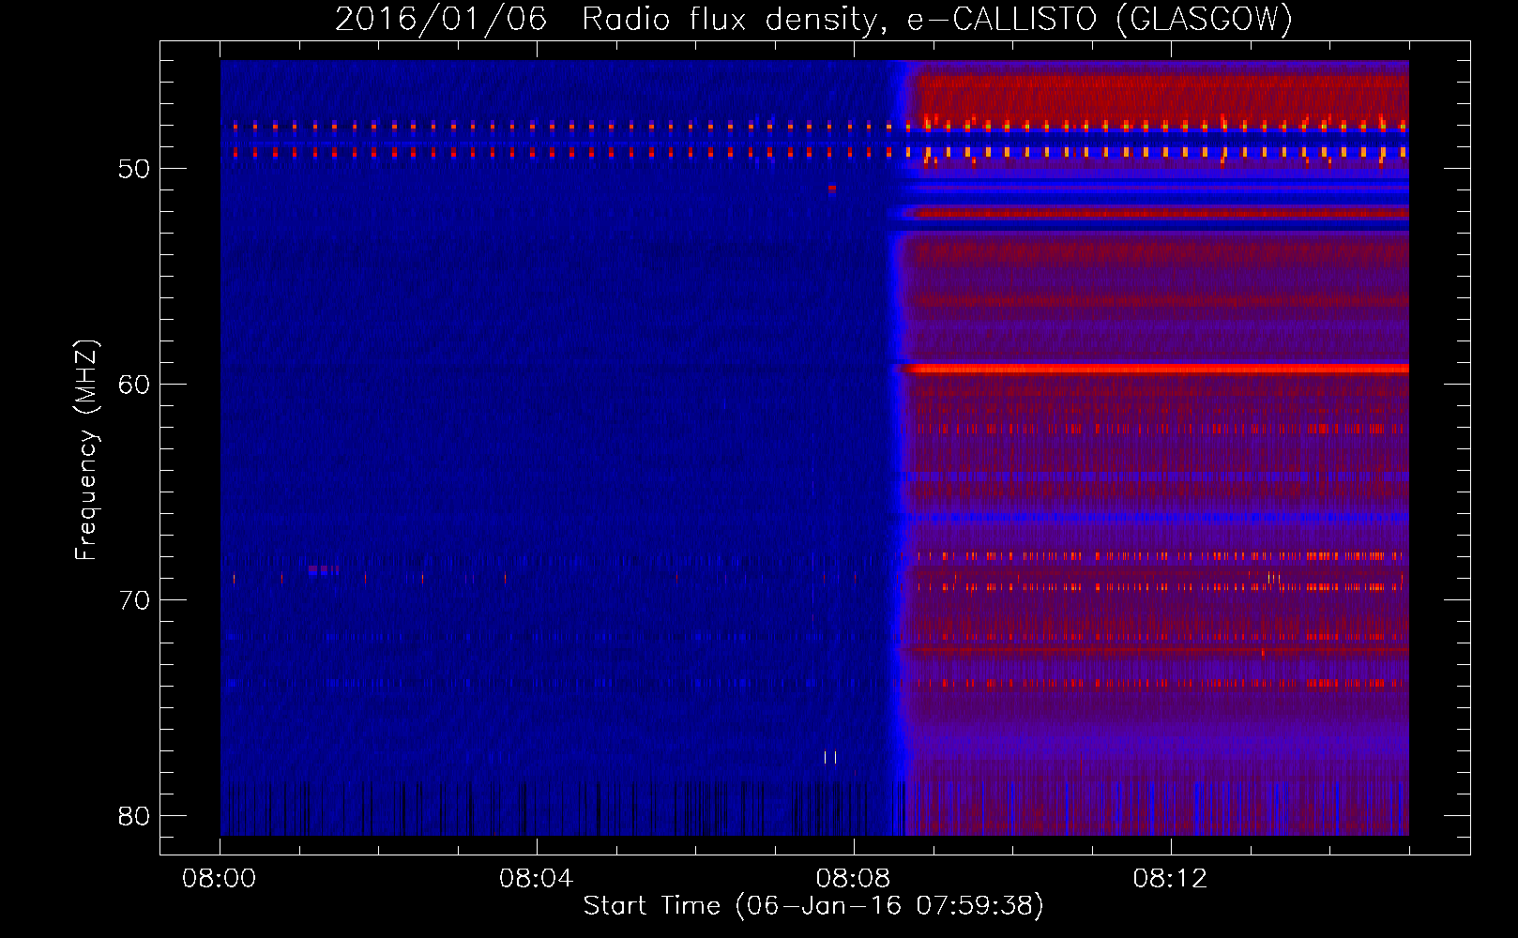Click the 08:00 time tick label
Image resolution: width=1518 pixels, height=938 pixels.
[x=220, y=879]
